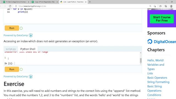Click the shell scrollbar down arrow
This screenshot has height=99, width=176.
(141, 64)
